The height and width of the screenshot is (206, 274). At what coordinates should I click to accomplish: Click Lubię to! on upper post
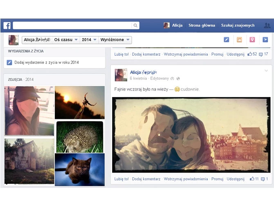tap(121, 54)
